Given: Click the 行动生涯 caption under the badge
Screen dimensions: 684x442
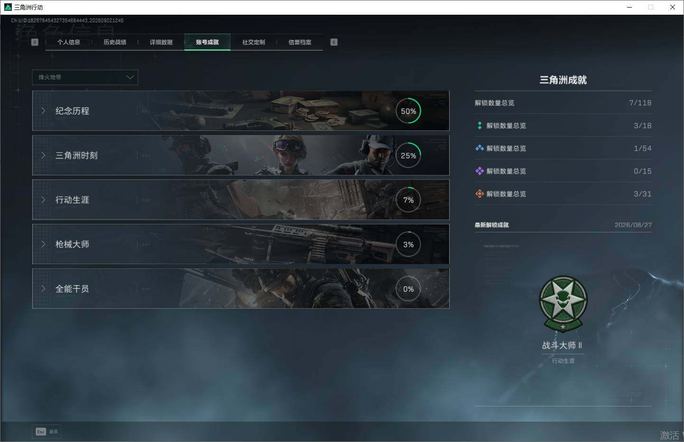Looking at the screenshot, I should point(563,361).
